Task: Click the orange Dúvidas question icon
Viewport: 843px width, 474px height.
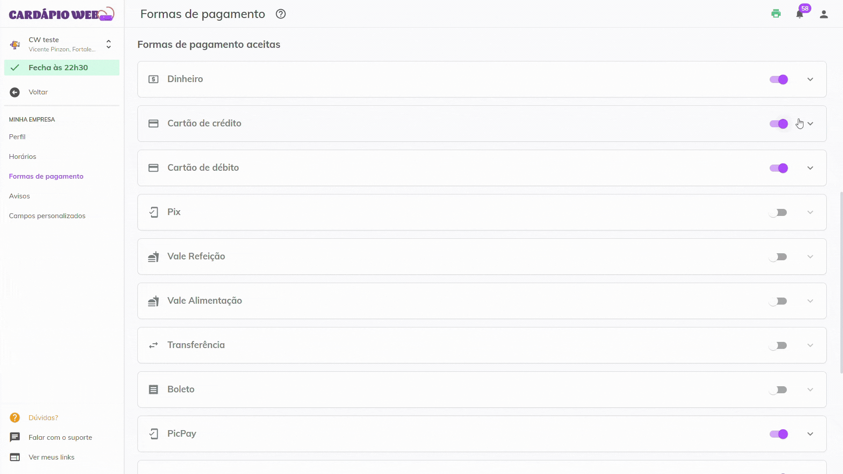Action: point(15,417)
